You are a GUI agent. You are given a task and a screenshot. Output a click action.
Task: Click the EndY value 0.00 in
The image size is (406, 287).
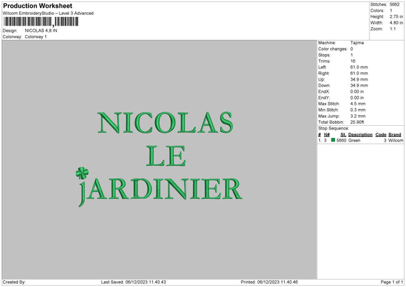357,98
